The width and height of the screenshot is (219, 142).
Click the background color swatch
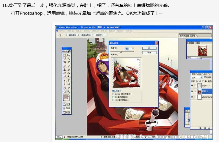(68, 99)
